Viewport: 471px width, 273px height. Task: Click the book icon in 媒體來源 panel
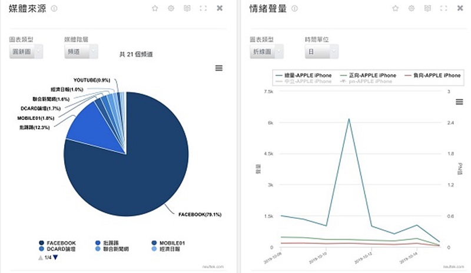[187, 8]
